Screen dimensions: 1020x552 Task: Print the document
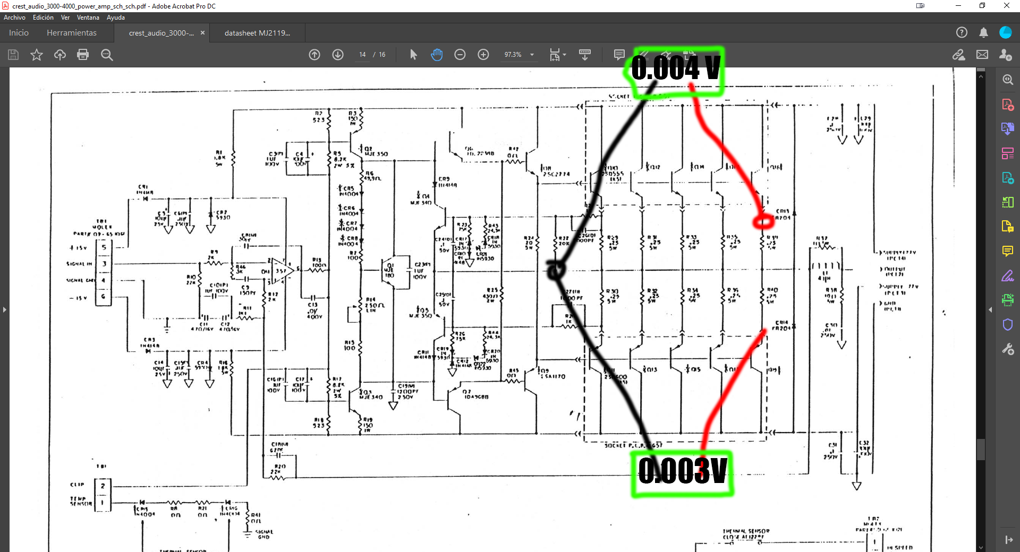[x=83, y=55]
